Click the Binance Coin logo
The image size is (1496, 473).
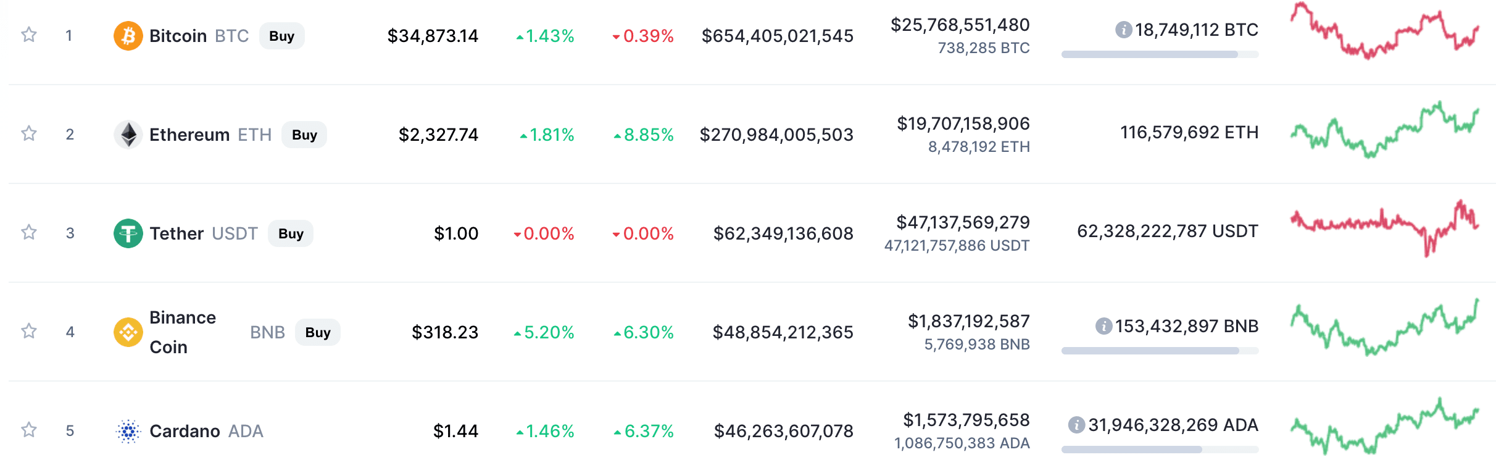tap(128, 332)
